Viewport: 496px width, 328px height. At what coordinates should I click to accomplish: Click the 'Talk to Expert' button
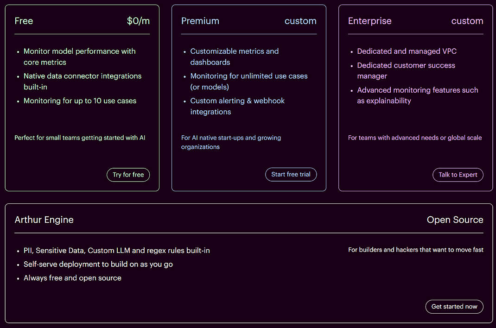458,175
